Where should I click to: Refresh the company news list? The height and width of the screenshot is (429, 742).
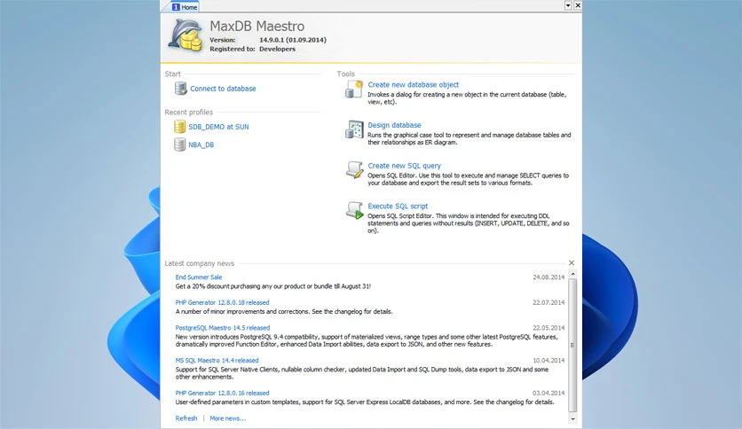click(x=186, y=418)
